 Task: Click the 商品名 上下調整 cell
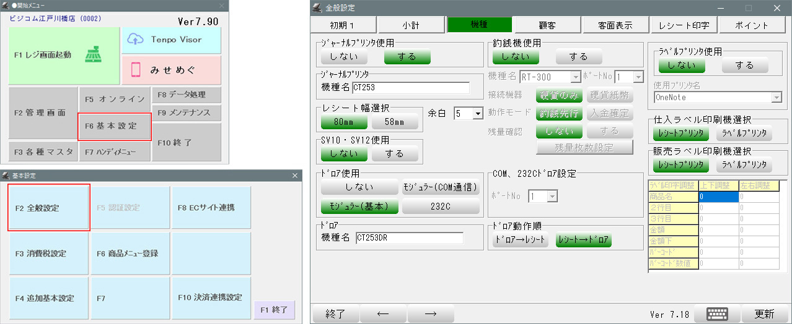pyautogui.click(x=718, y=197)
